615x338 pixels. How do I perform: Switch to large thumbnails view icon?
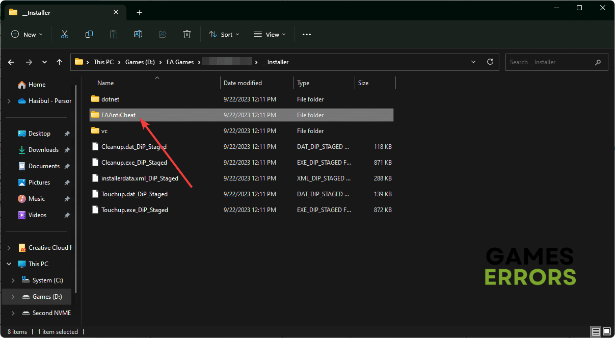[x=606, y=332]
